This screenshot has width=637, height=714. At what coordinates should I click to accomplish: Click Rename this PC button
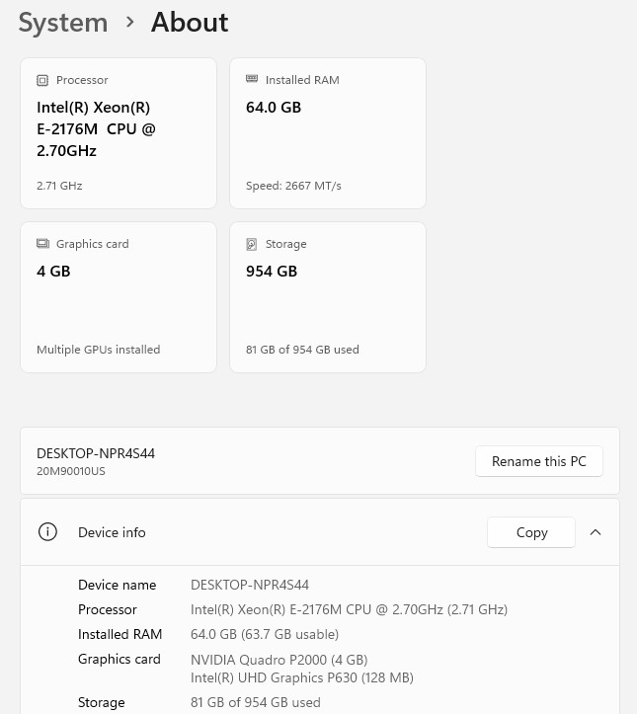[539, 461]
